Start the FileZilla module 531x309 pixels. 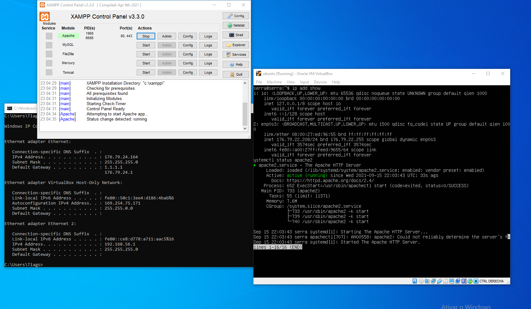pyautogui.click(x=146, y=54)
